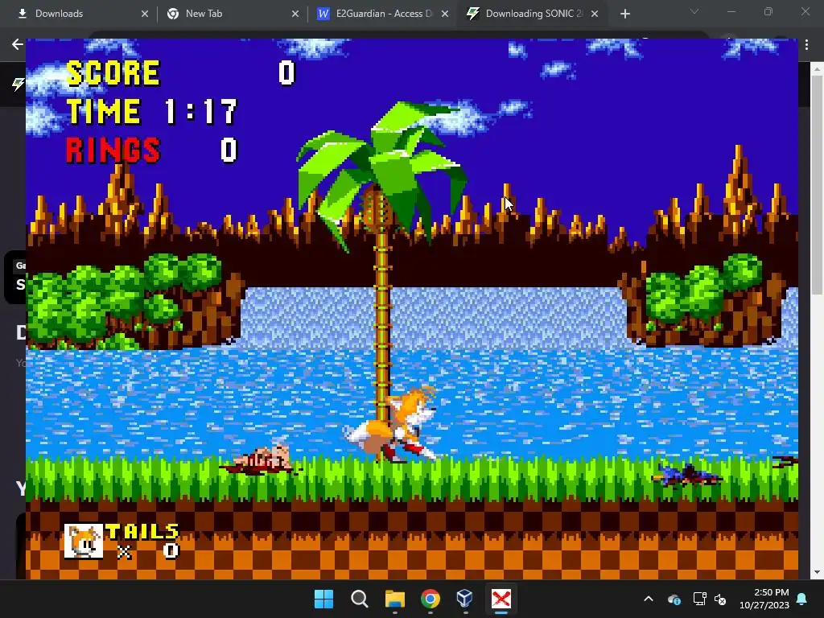Open a new browser tab with plus

coord(624,14)
